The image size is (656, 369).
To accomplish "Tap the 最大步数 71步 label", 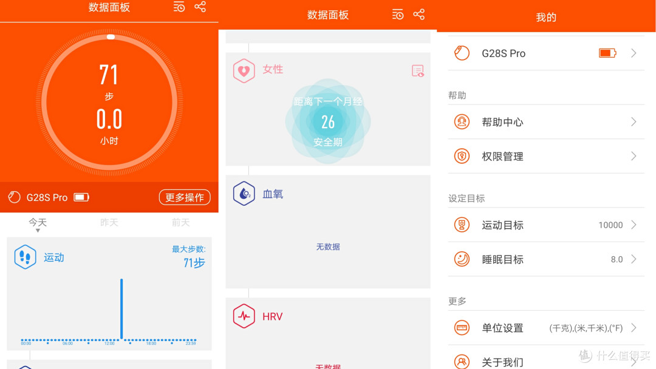I will point(189,257).
